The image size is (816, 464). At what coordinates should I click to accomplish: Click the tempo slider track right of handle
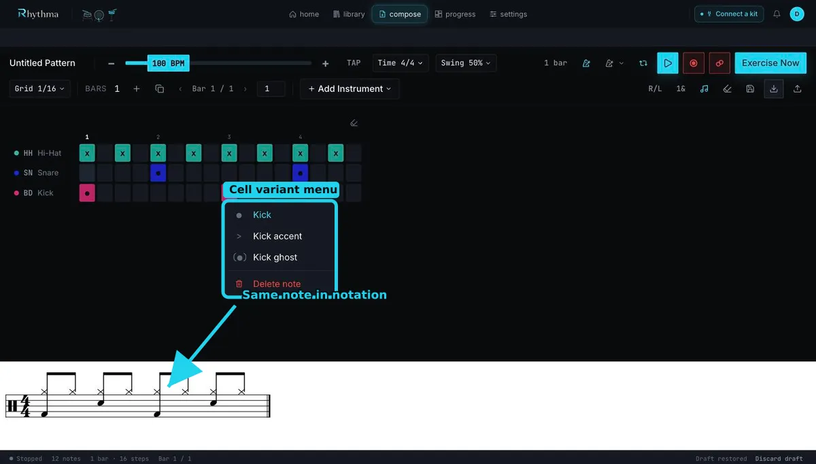(x=250, y=63)
